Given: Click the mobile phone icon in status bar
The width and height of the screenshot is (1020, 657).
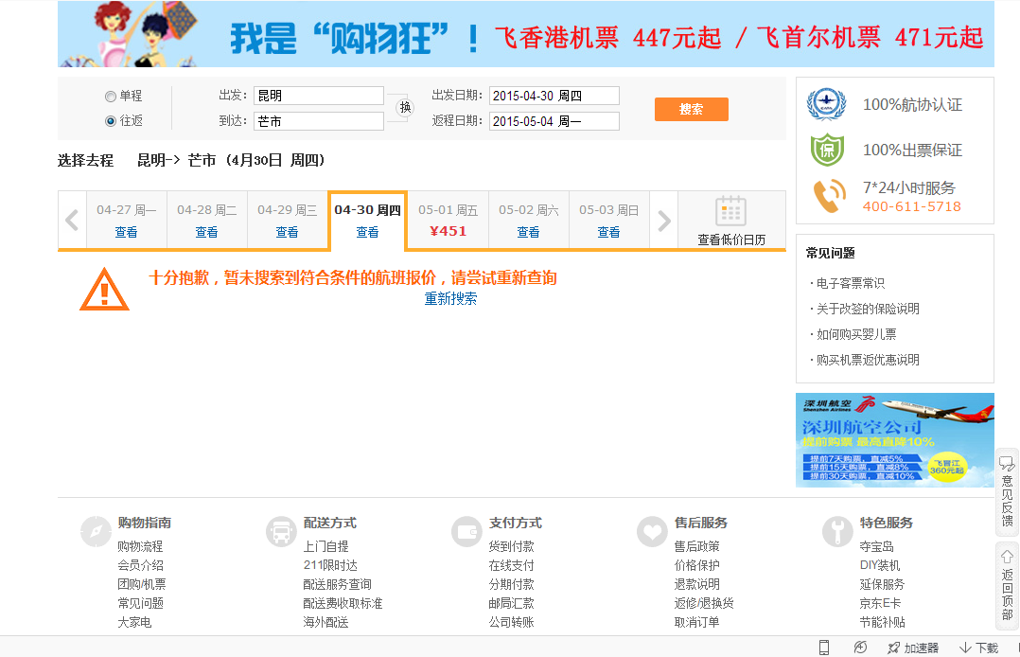Looking at the screenshot, I should point(824,648).
